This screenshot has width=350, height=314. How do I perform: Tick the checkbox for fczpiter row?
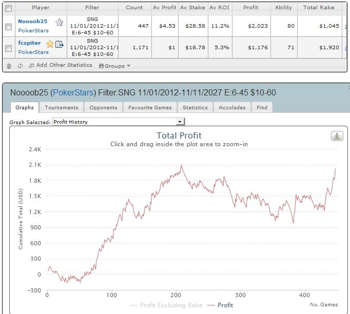(x=9, y=48)
